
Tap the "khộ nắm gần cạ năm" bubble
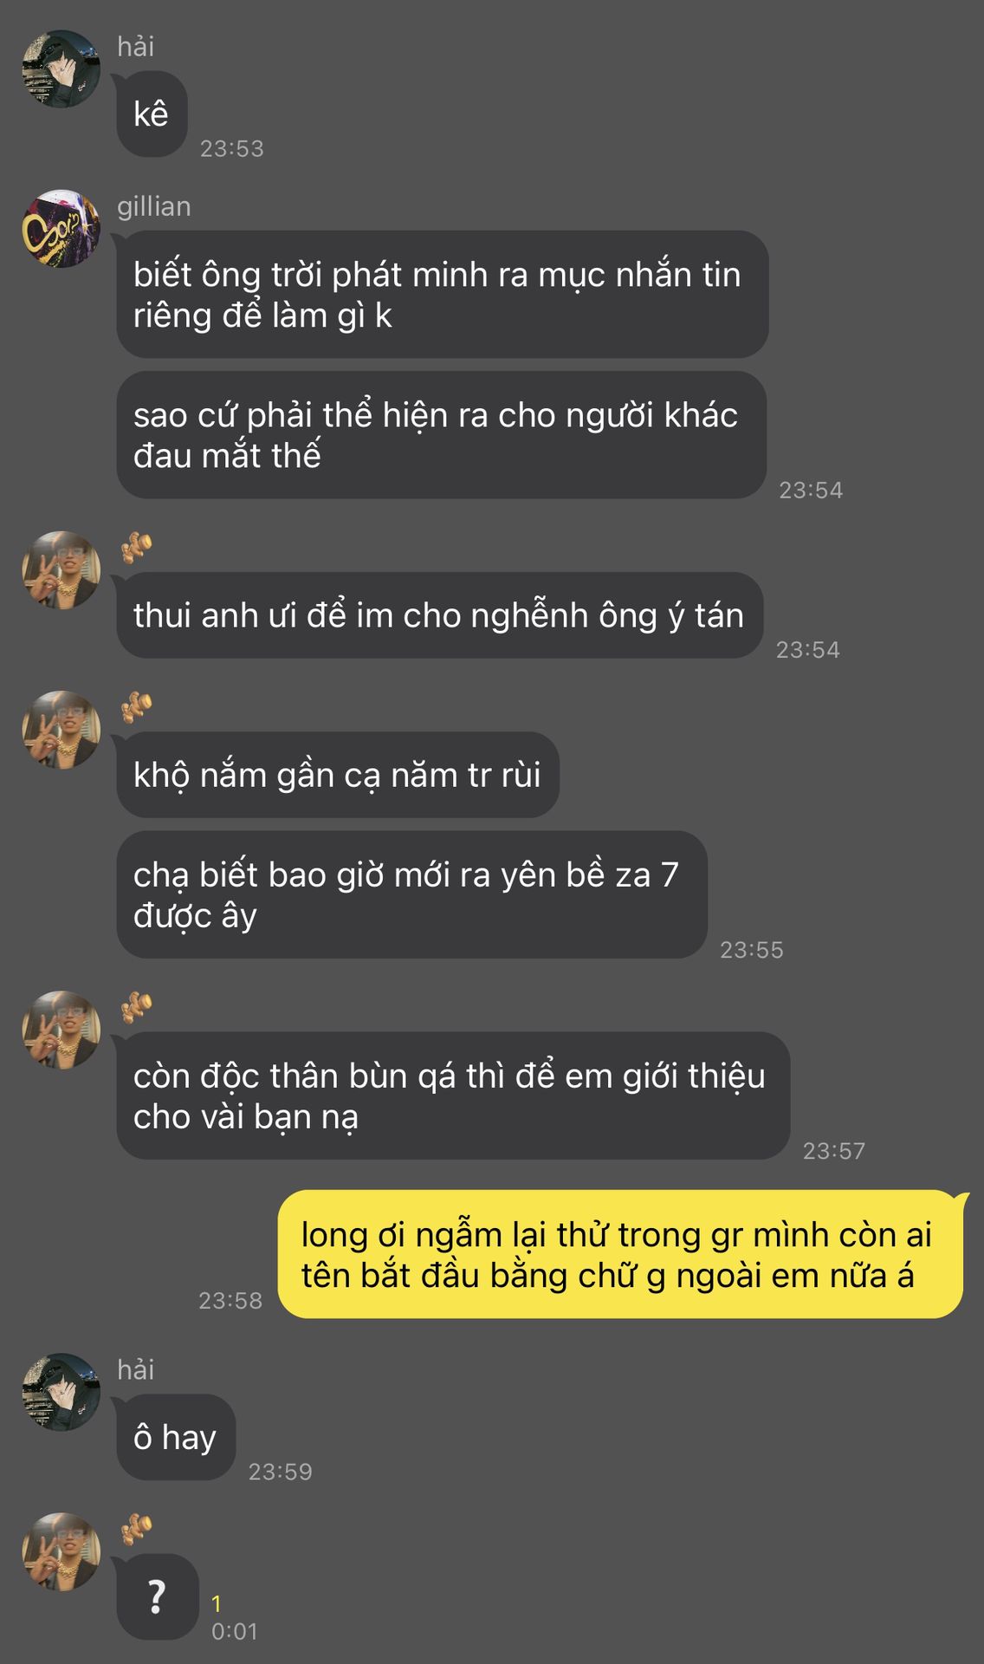[338, 775]
